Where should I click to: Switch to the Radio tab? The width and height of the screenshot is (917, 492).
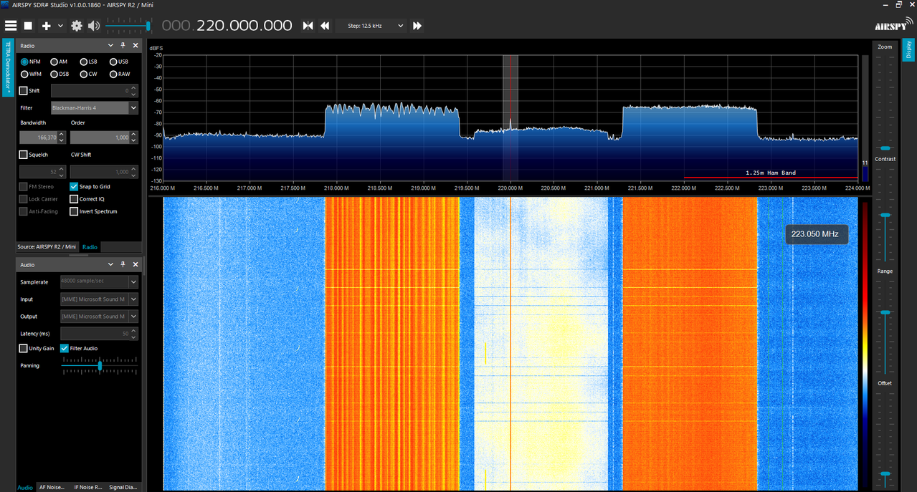[90, 247]
